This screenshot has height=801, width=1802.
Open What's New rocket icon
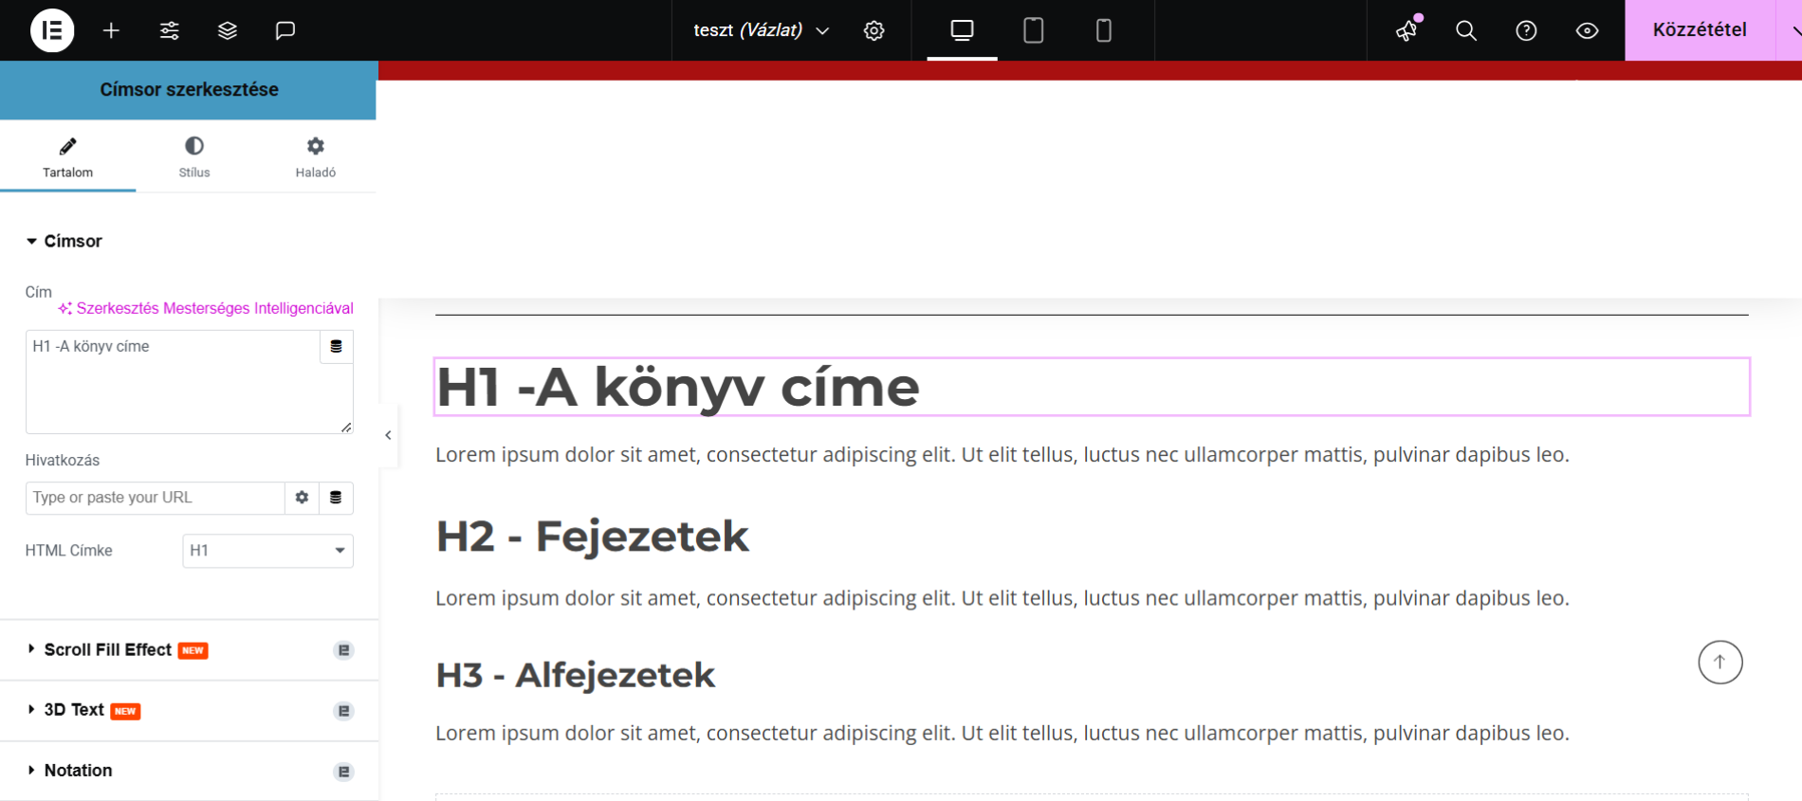(1407, 30)
